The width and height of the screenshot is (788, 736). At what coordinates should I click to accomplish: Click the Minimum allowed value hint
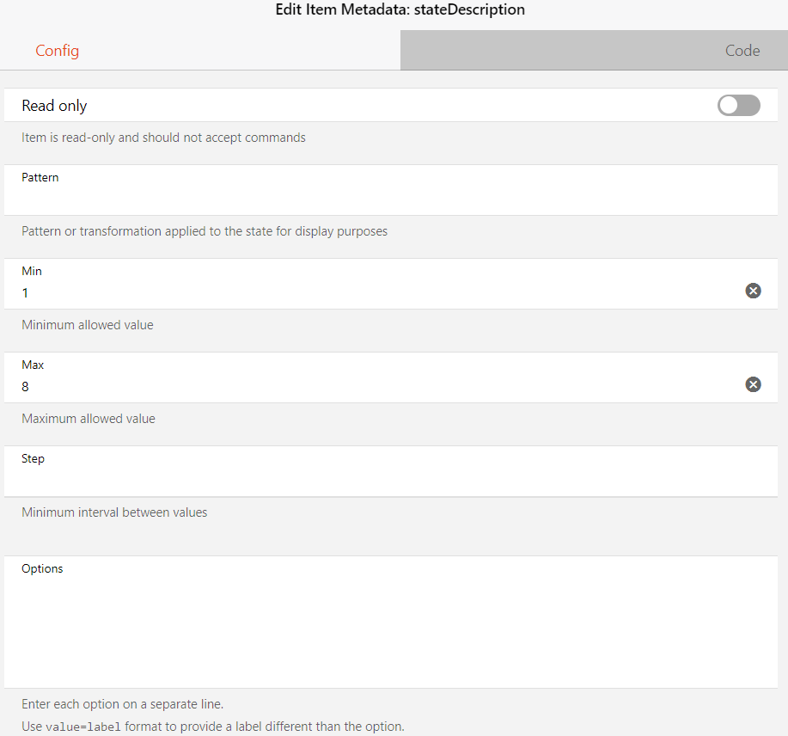(88, 325)
